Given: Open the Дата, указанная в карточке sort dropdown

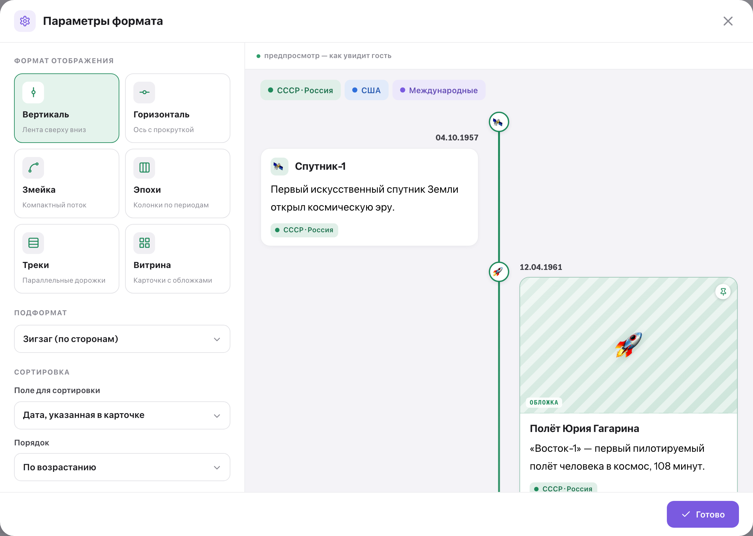Looking at the screenshot, I should pyautogui.click(x=122, y=415).
